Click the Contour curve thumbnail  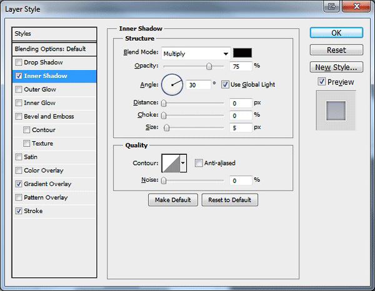[171, 163]
